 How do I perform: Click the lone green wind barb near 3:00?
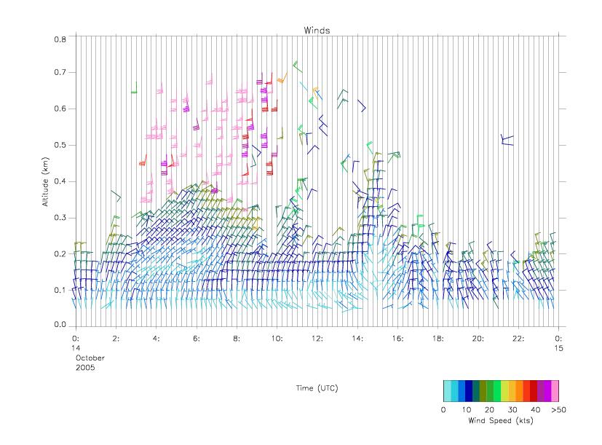click(x=134, y=87)
